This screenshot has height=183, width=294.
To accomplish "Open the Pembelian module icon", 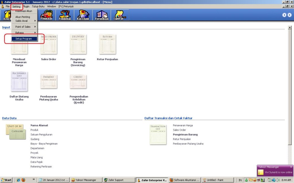I will [x=65, y=15].
